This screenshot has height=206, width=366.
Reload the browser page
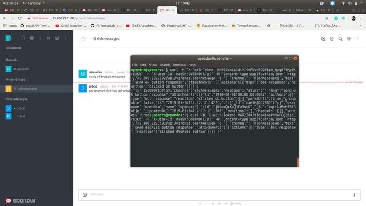tap(20, 18)
